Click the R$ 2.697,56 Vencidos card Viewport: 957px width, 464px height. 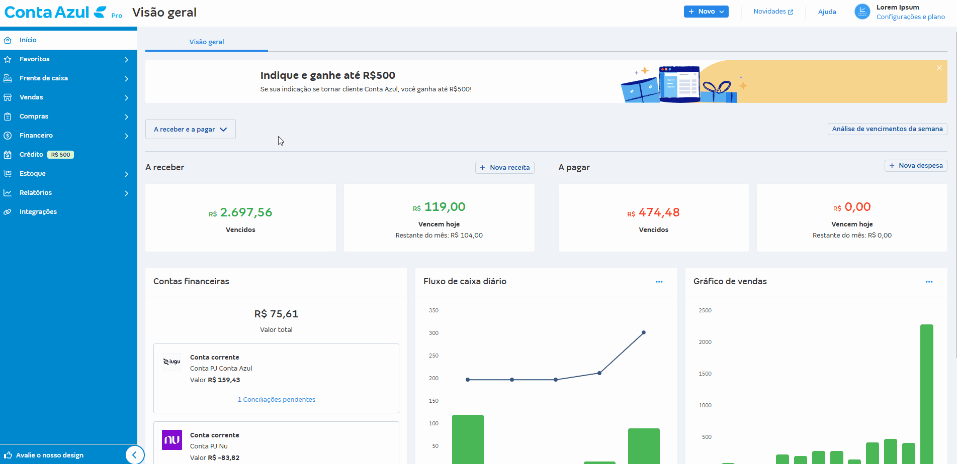coord(240,217)
